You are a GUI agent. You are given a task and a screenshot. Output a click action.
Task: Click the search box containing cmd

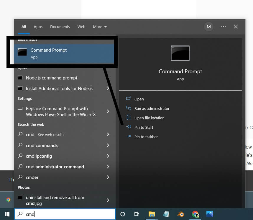point(65,214)
